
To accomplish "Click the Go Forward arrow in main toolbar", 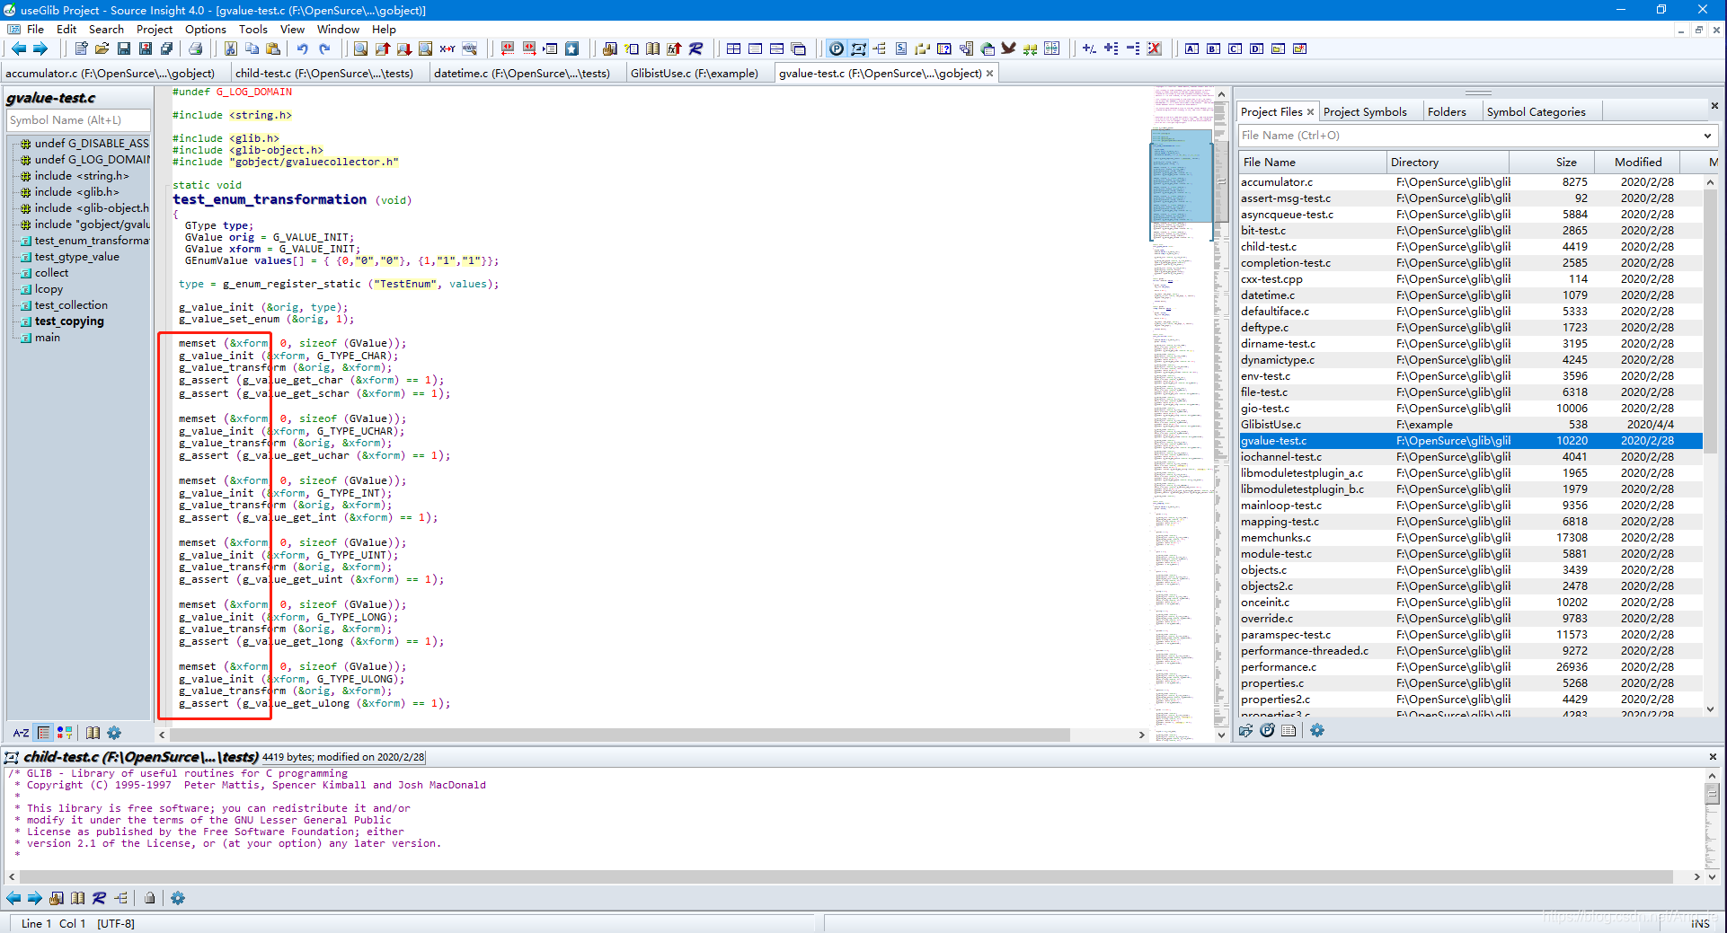I will (x=40, y=48).
